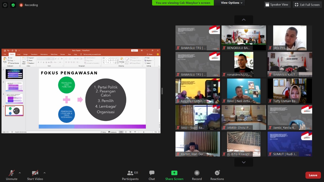Open the Chat panel

152,175
